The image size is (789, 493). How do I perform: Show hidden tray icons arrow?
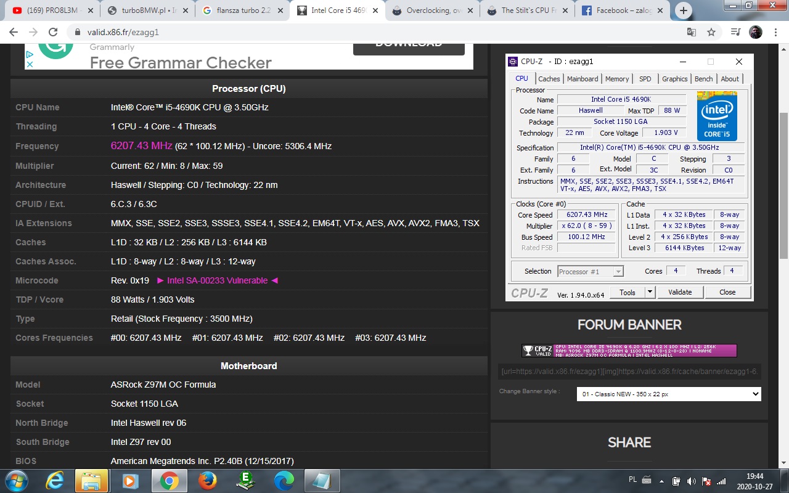tap(663, 481)
